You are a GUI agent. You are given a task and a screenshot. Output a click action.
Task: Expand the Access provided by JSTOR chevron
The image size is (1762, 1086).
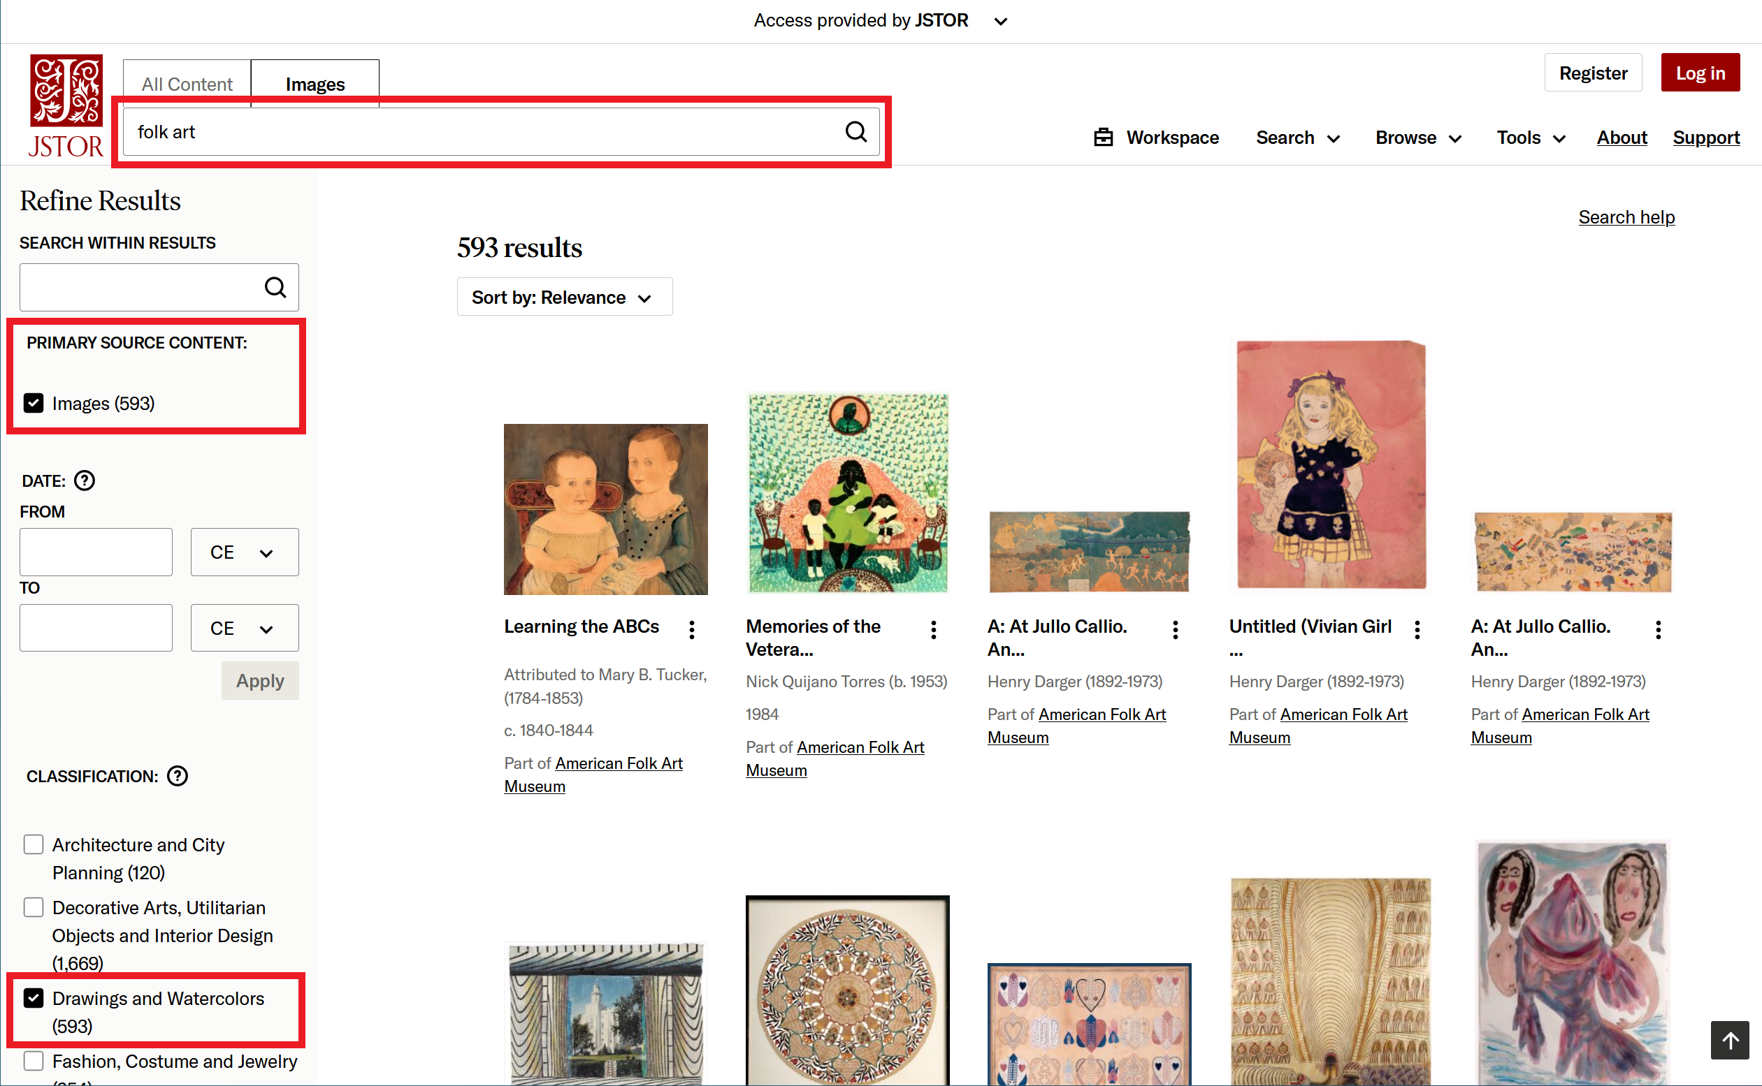tap(1000, 22)
